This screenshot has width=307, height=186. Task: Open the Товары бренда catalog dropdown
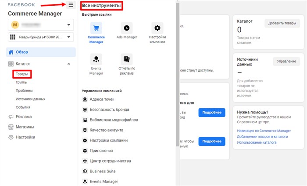pos(41,37)
